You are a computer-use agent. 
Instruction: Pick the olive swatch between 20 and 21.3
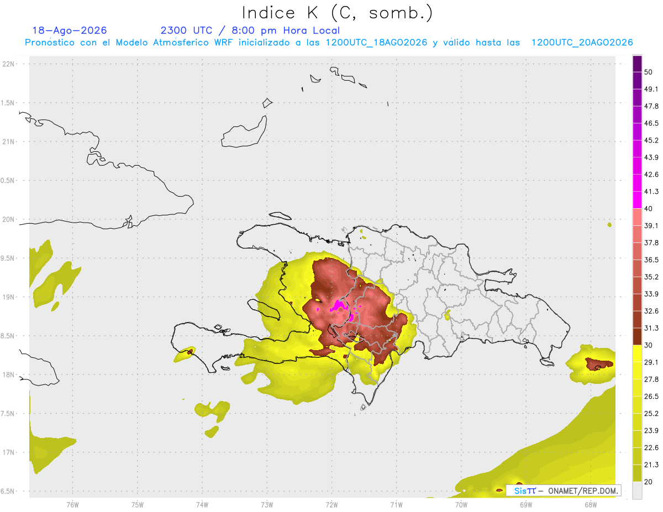pos(637,473)
